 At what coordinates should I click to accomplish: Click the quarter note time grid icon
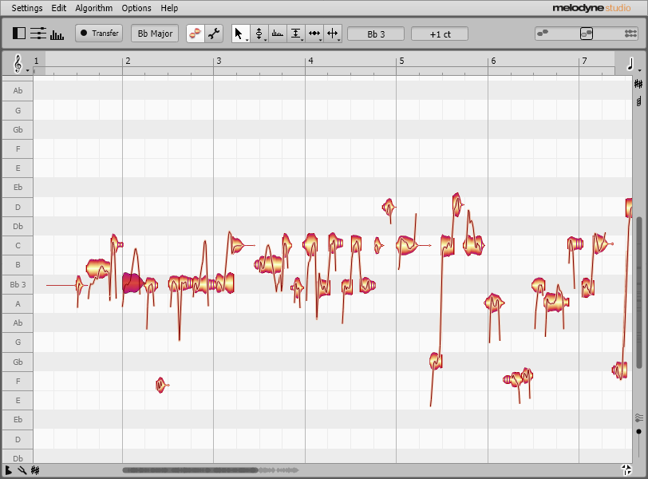(x=630, y=64)
